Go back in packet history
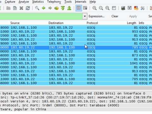The width and height of the screenshot is (152, 114). (44, 8)
